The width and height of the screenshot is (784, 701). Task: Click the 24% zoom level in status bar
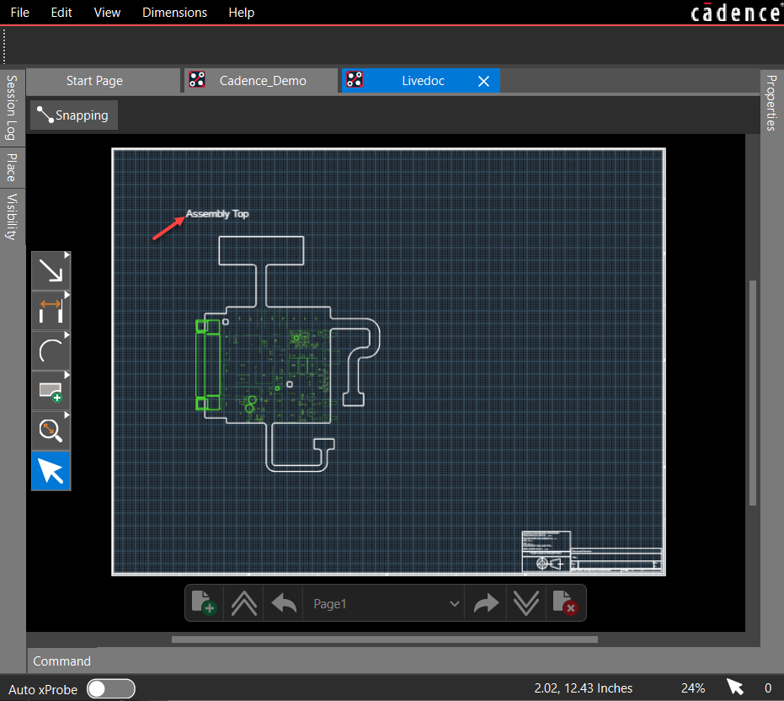(x=693, y=688)
